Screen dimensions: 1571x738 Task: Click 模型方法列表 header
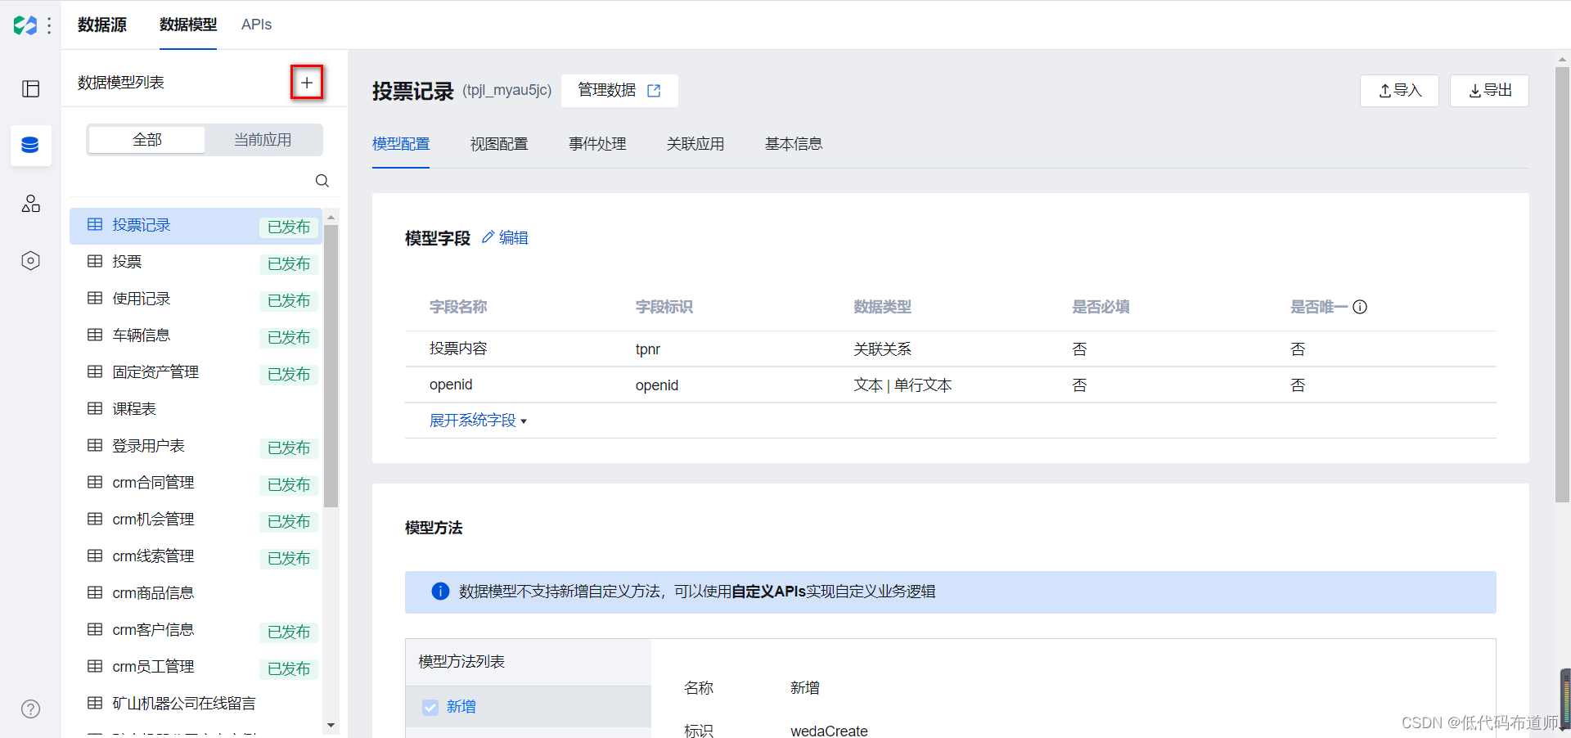point(461,662)
